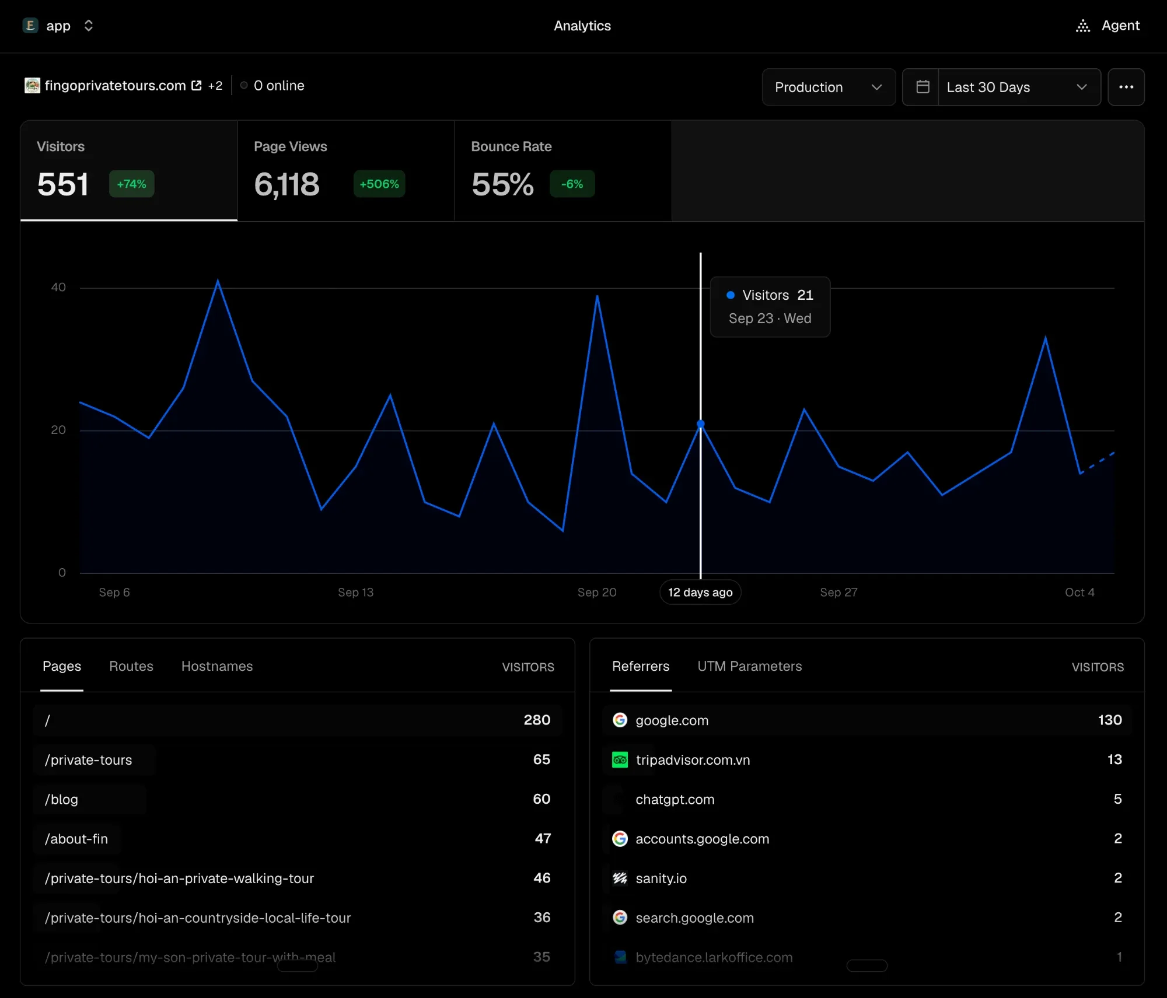Switch to the Referrers tab
The image size is (1167, 998).
641,666
